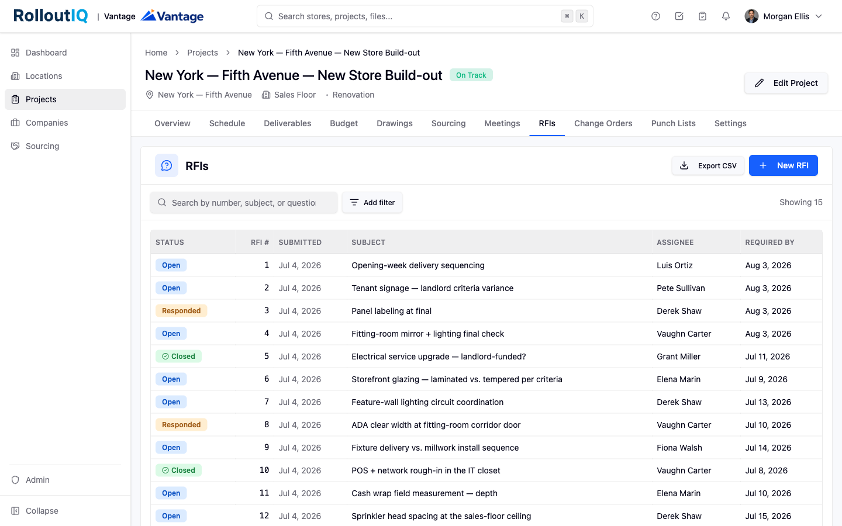Switch to the Schedule tab
The height and width of the screenshot is (526, 842).
point(227,123)
